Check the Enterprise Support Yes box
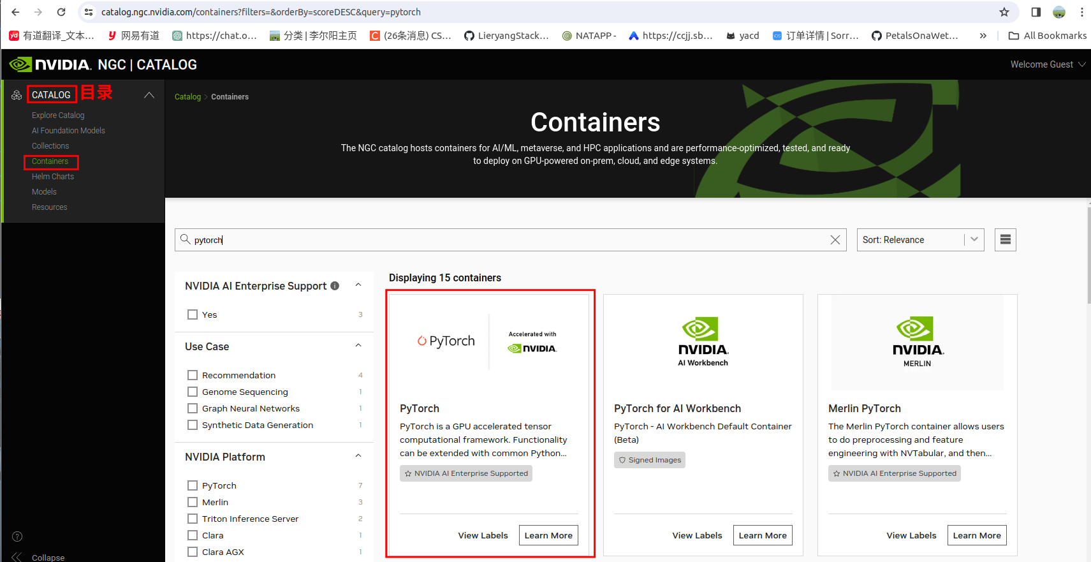The width and height of the screenshot is (1091, 562). (x=193, y=314)
